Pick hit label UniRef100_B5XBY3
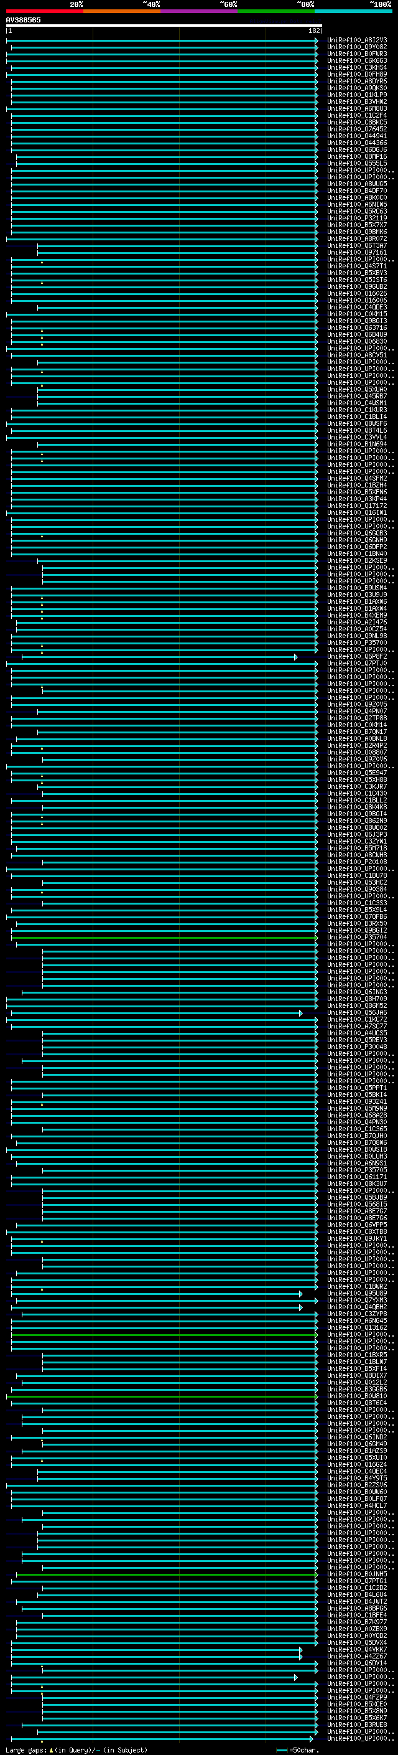The image size is (398, 1755). pos(357,273)
